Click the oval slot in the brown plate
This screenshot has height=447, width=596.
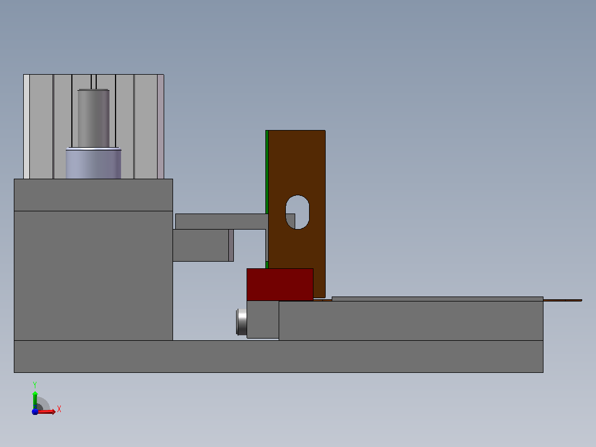point(297,212)
